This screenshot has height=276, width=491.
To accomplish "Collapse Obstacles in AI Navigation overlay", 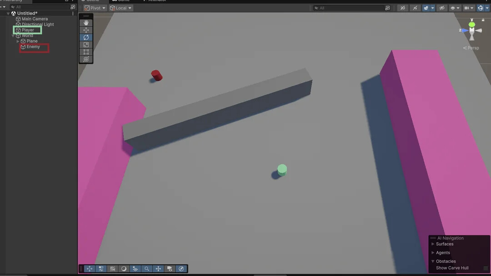I will (x=433, y=261).
